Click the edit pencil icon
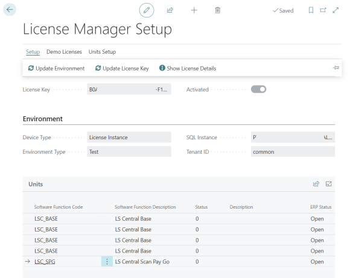362x278 pixels. point(147,10)
